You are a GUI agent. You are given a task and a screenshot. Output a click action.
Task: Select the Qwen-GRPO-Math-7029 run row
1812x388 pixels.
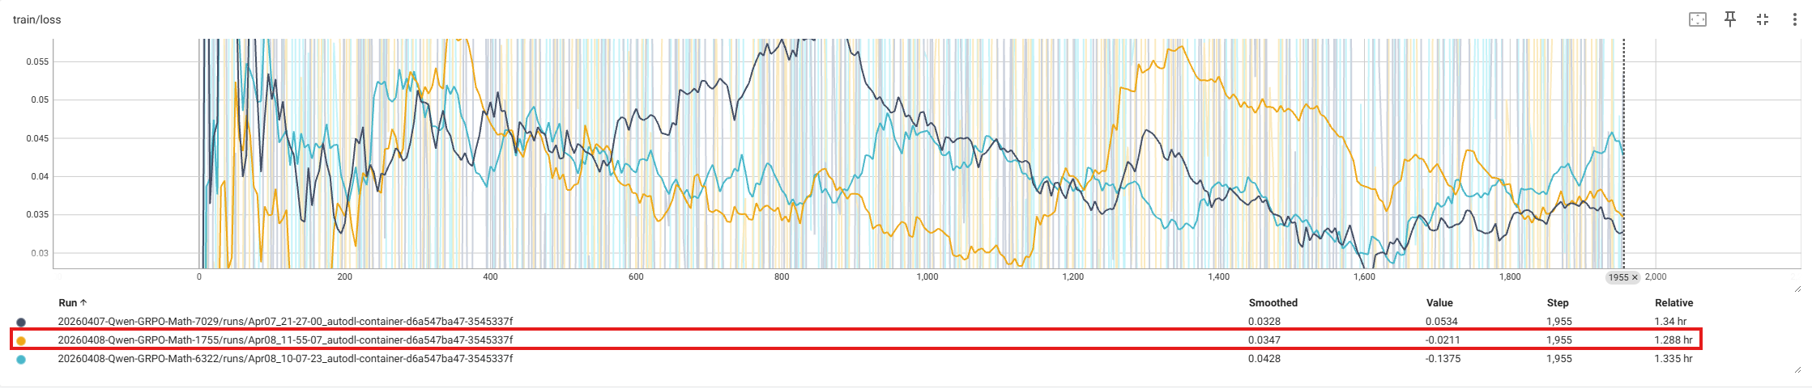284,322
